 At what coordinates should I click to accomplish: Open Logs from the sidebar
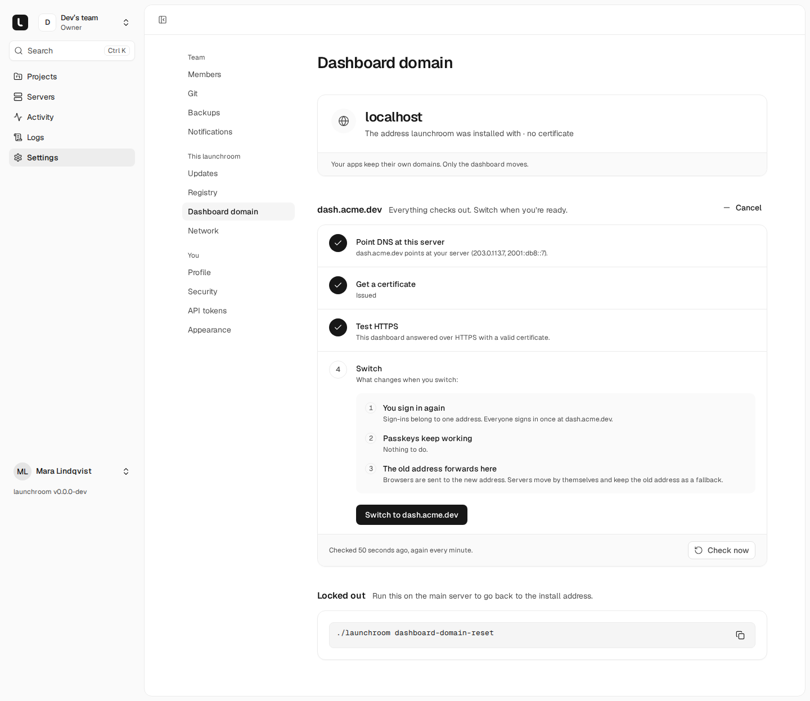(72, 137)
